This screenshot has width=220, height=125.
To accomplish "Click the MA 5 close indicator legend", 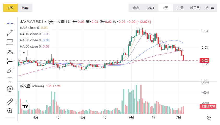I will [x=30, y=28].
